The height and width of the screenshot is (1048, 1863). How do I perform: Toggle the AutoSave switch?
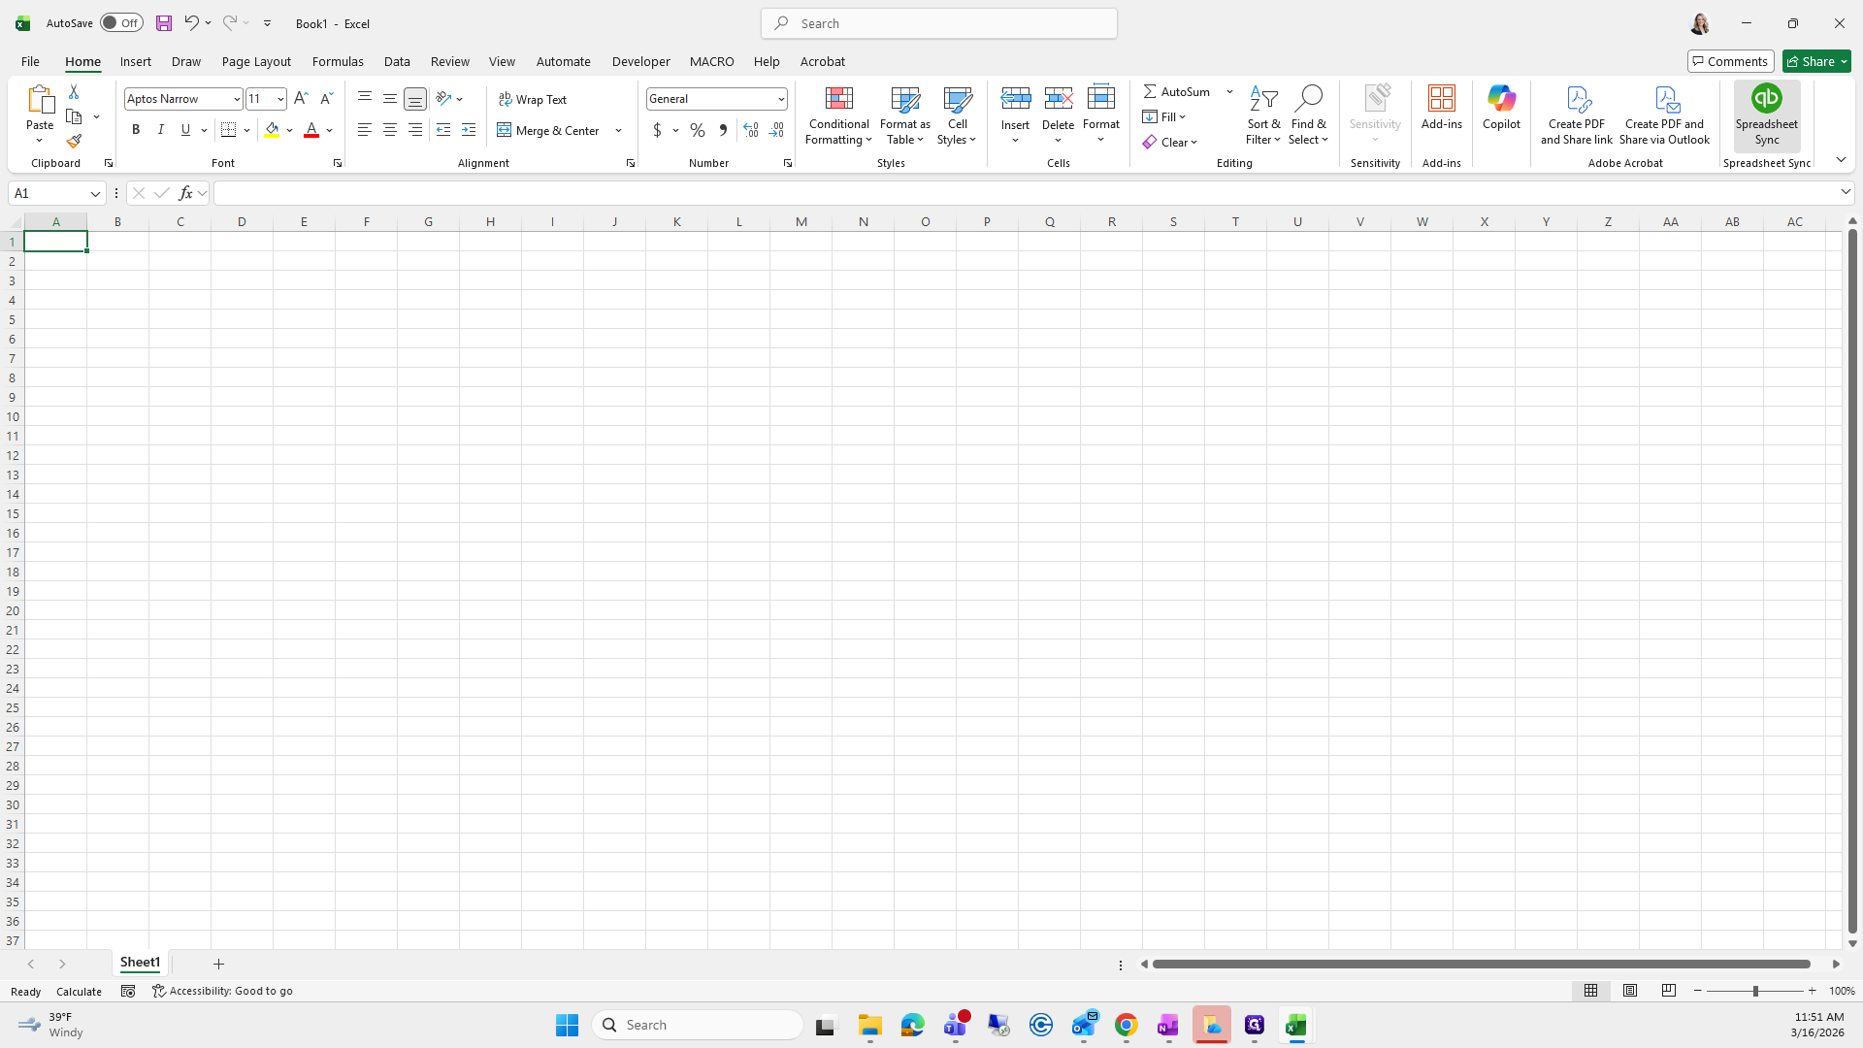point(121,23)
